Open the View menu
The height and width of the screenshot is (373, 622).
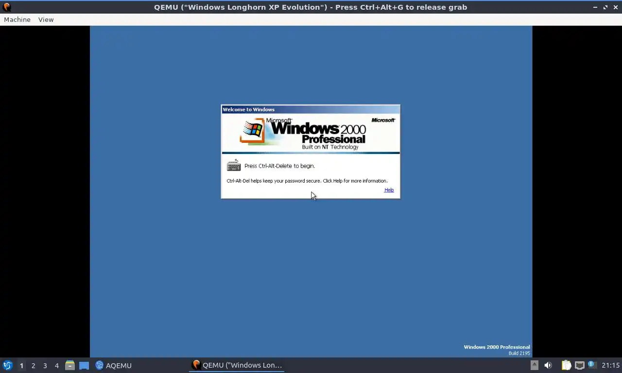click(46, 19)
